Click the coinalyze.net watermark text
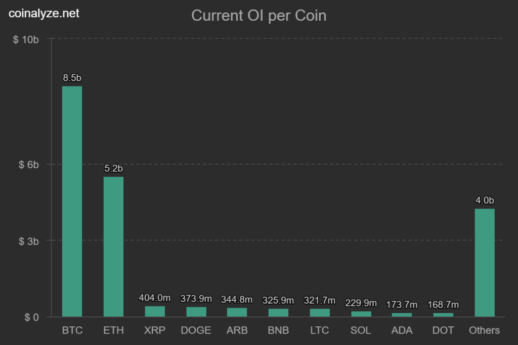Image resolution: width=518 pixels, height=345 pixels. pos(44,14)
